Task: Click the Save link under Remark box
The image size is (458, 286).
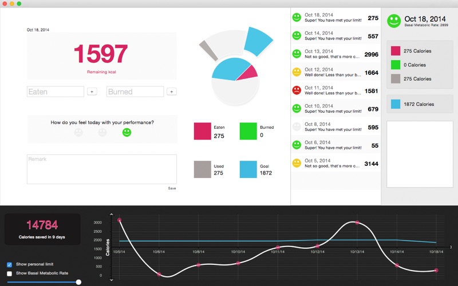Action: point(172,188)
